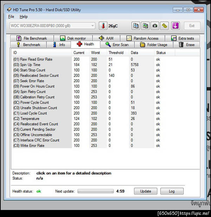Click the Status column header
The width and height of the screenshot is (211, 217).
click(165, 53)
